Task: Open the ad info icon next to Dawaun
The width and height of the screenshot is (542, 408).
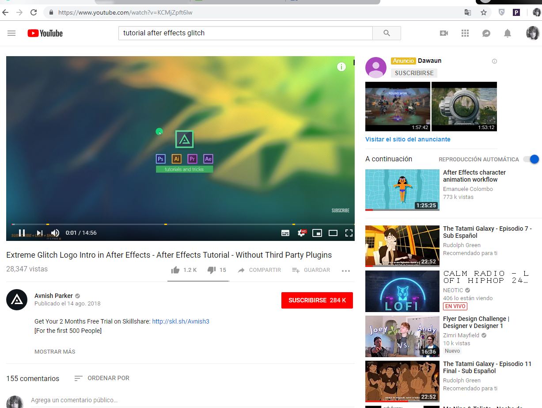Action: click(x=494, y=61)
